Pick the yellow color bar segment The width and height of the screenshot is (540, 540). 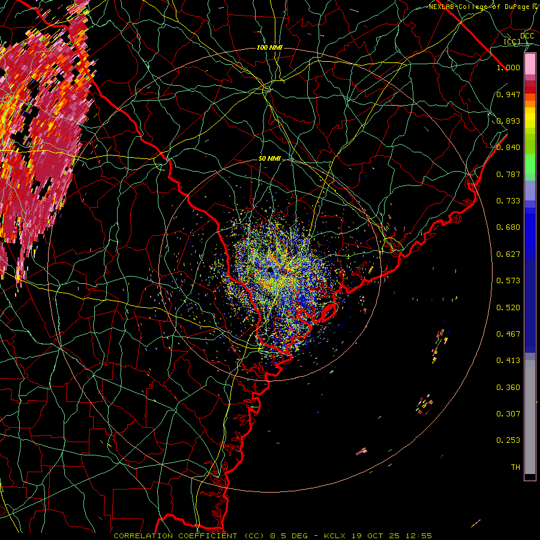click(530, 118)
